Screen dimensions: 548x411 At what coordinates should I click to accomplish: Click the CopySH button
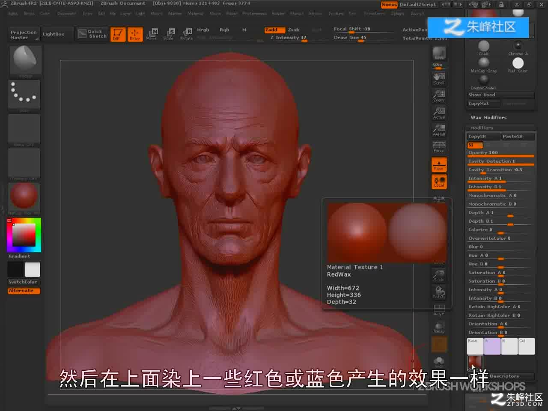click(483, 137)
